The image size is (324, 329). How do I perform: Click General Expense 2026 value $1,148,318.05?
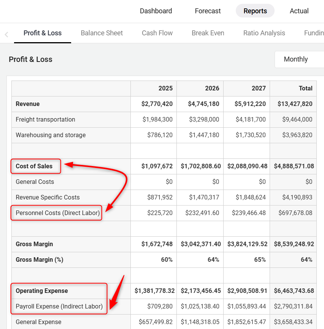tap(200, 322)
